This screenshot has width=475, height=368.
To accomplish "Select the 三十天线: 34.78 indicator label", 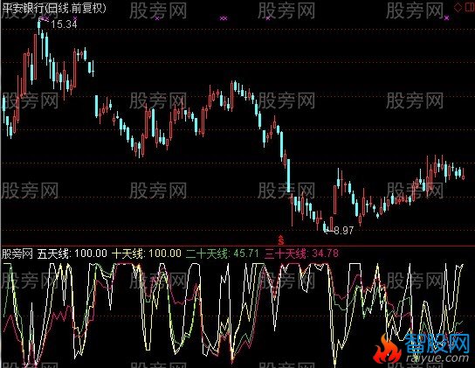I will (x=301, y=253).
